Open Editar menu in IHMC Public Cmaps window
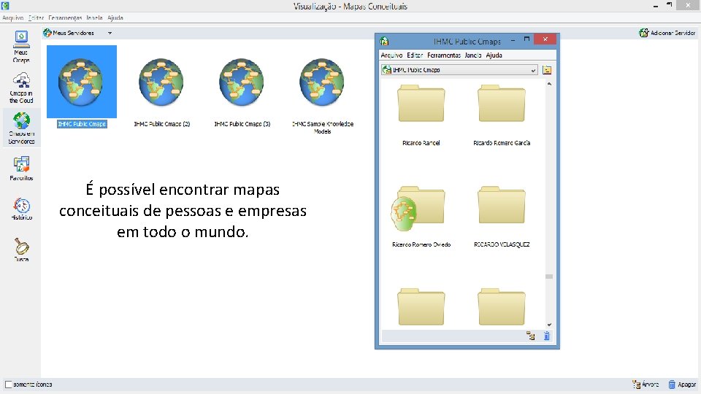 click(415, 55)
